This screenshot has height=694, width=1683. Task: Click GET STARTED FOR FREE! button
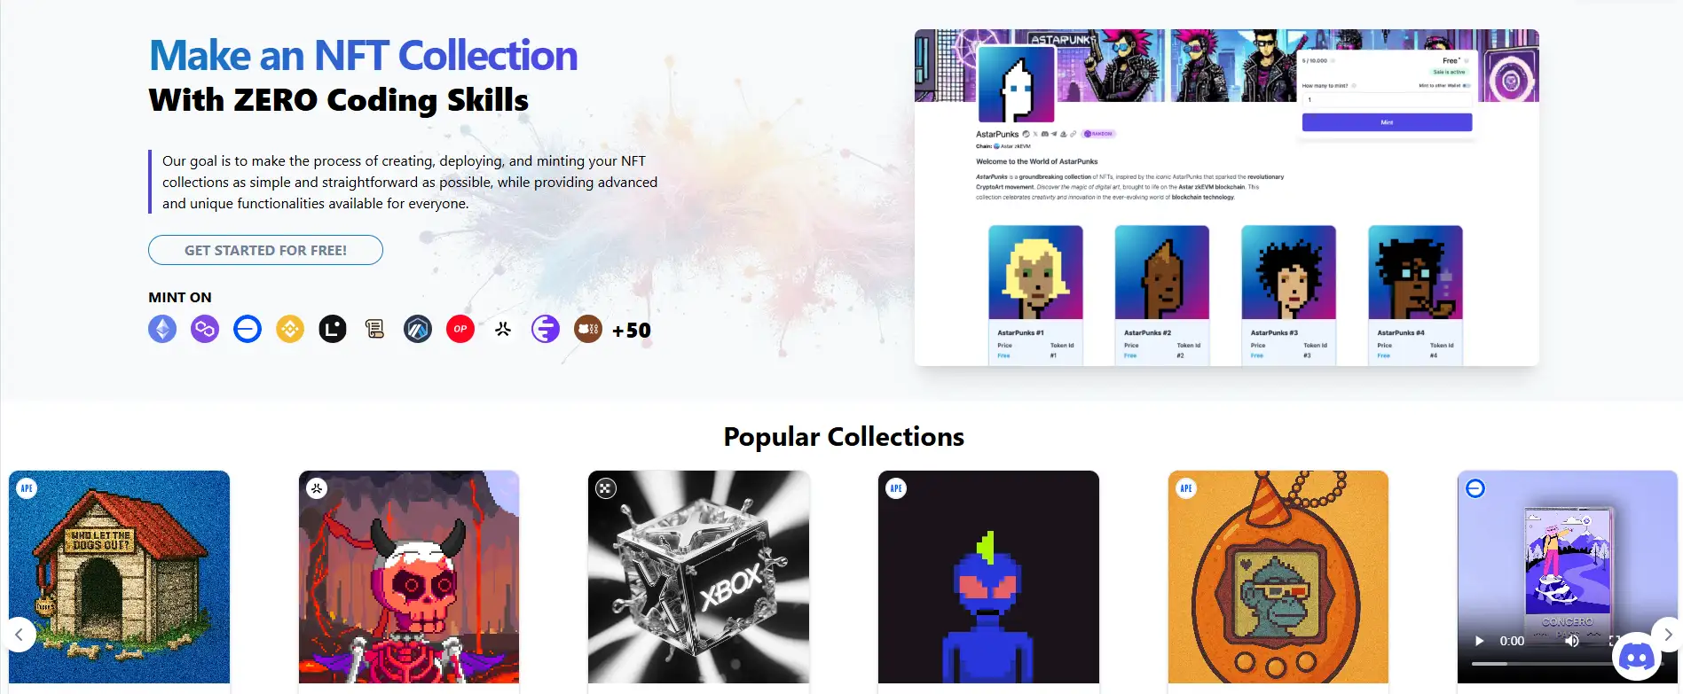point(265,250)
